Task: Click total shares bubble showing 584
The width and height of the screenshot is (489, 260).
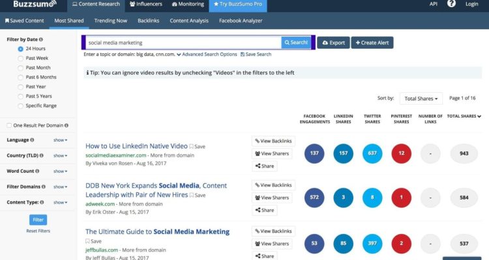Action: [464, 198]
